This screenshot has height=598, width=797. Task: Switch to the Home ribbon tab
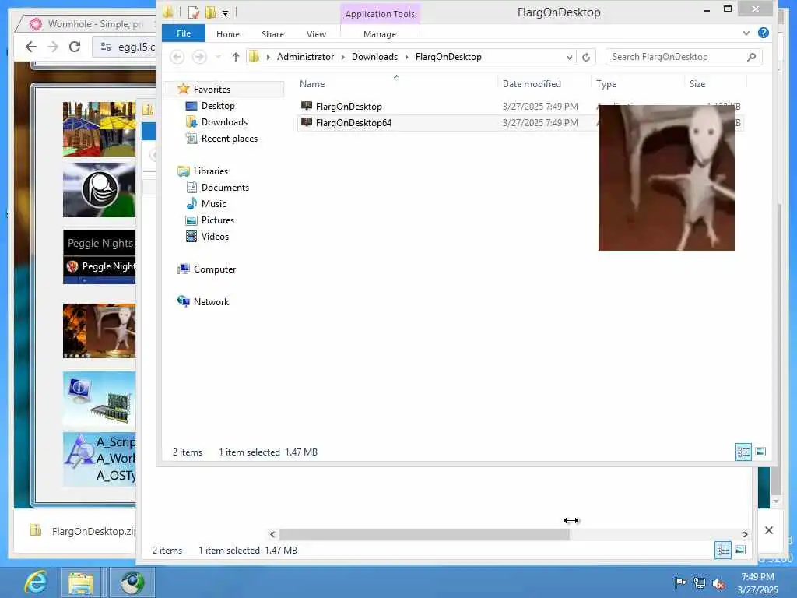pyautogui.click(x=228, y=34)
